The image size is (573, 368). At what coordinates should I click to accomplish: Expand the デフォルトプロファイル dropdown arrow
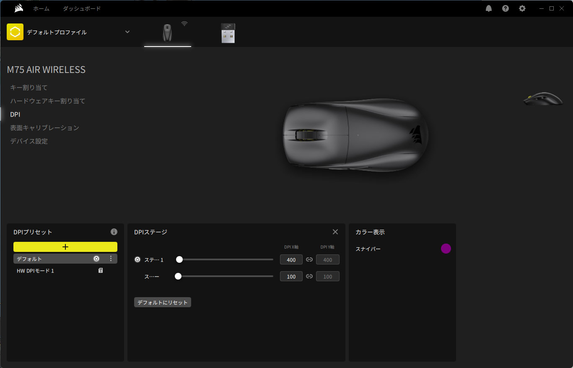(x=127, y=32)
